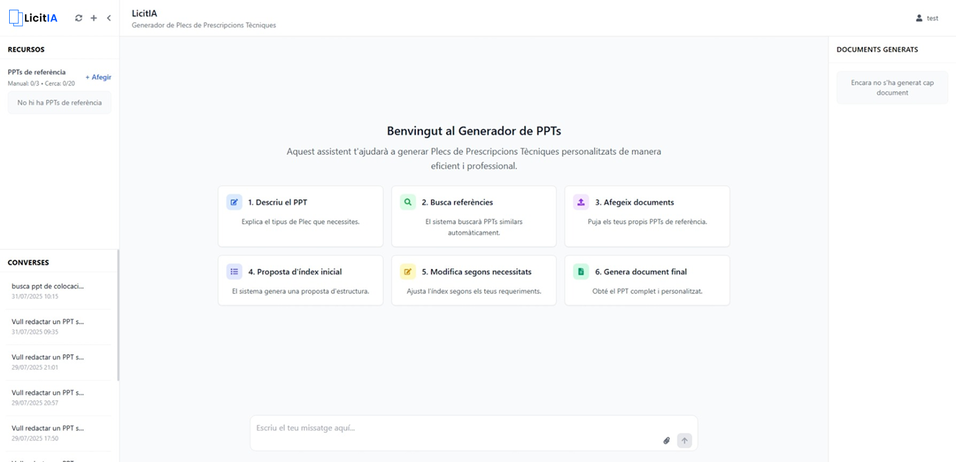Click the No hi ha PPTs de referència box
This screenshot has height=462, width=956.
59,102
